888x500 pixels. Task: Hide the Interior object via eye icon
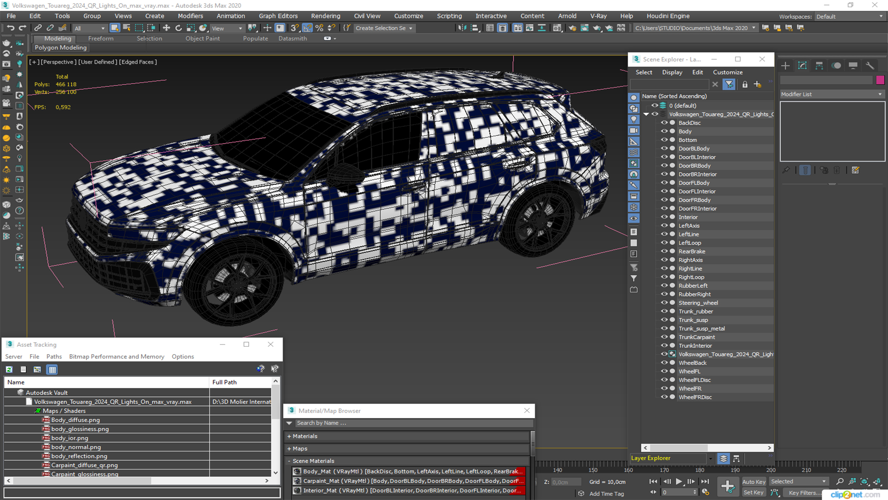[x=664, y=217]
